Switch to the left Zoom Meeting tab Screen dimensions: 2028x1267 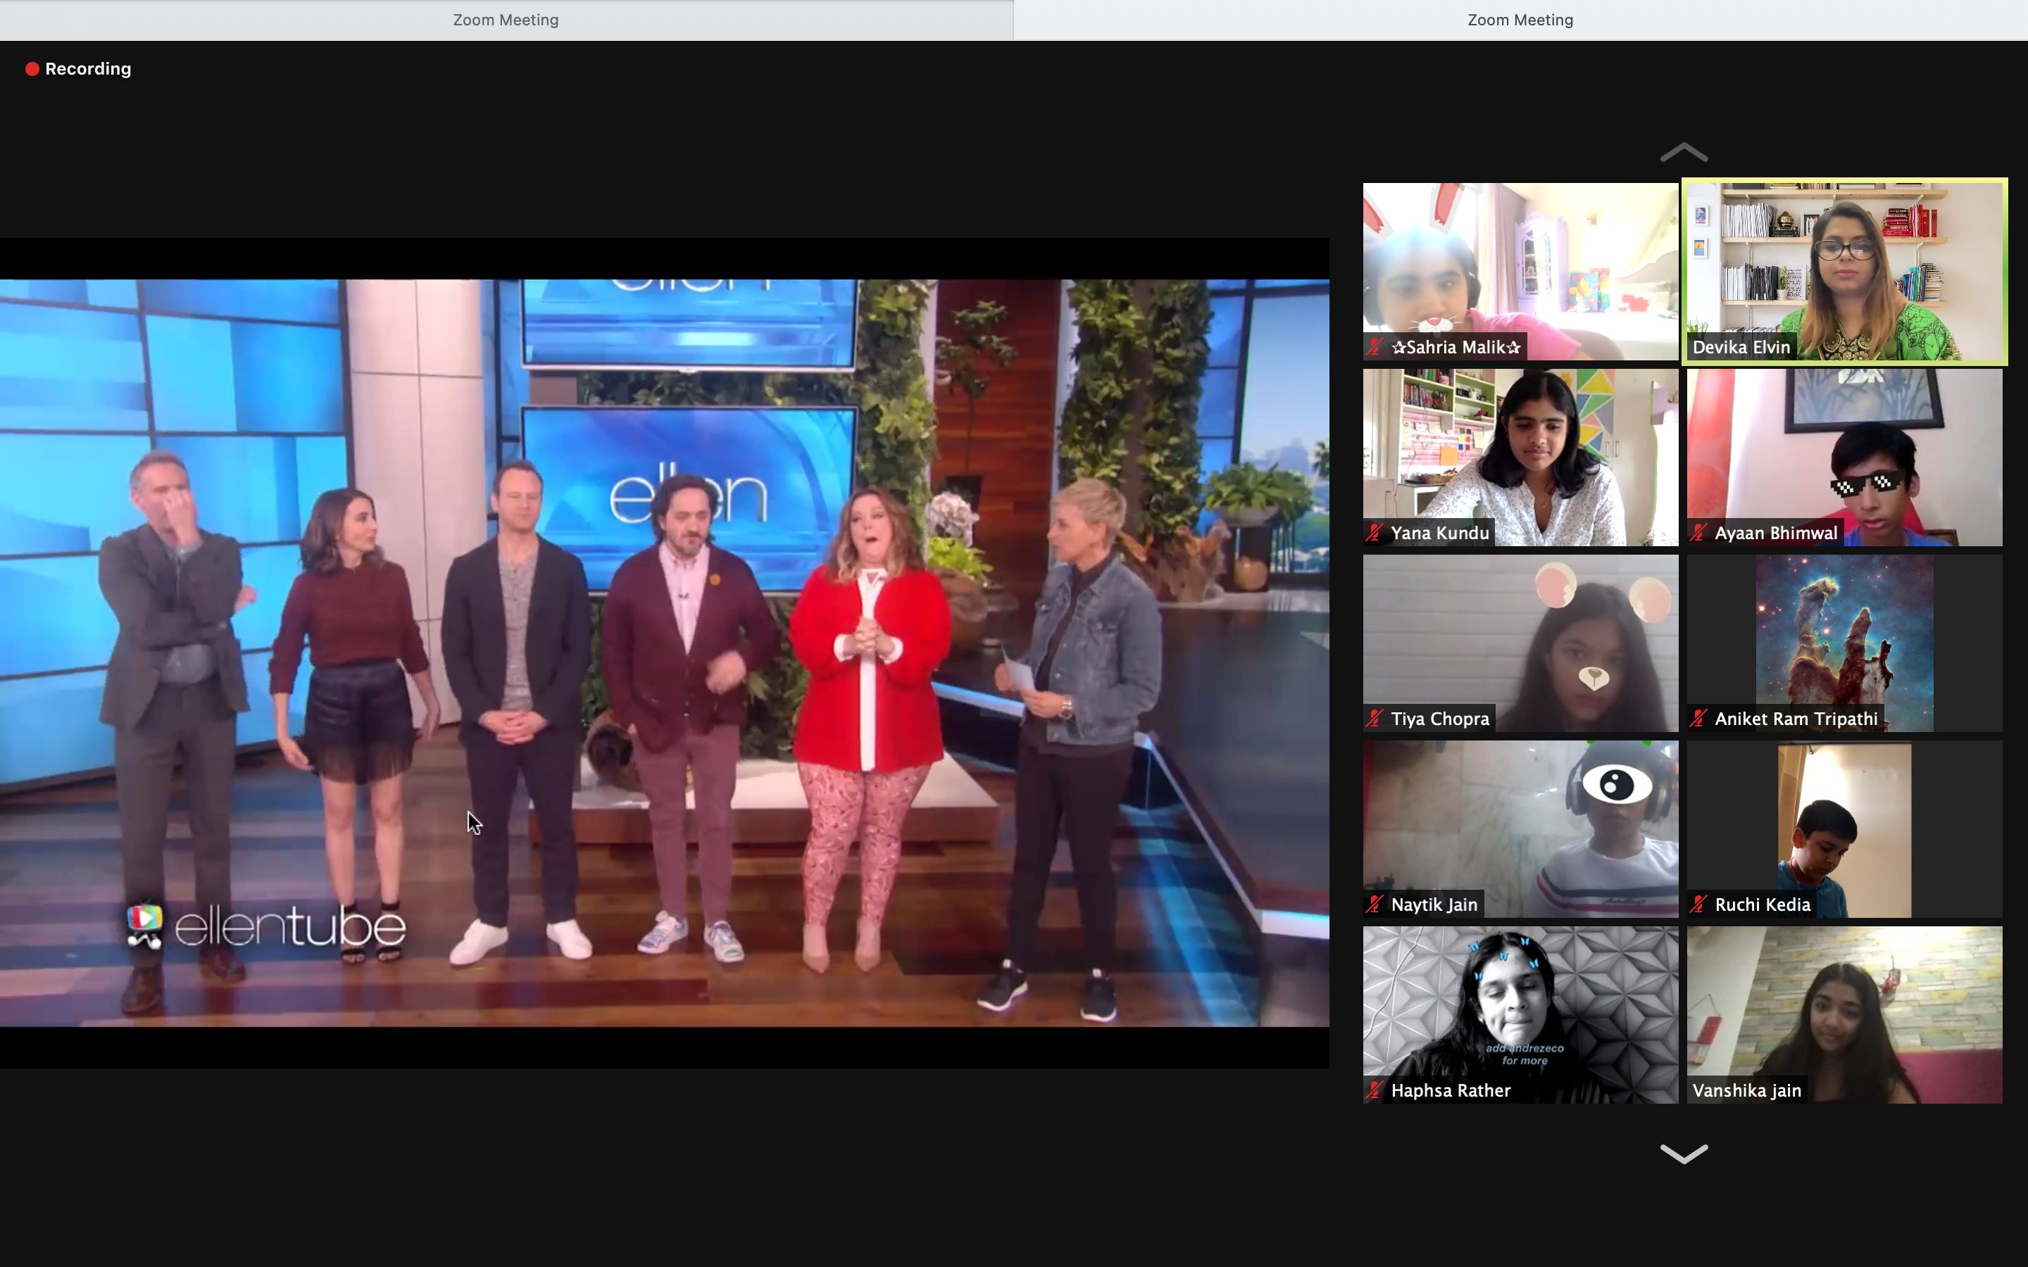(506, 20)
